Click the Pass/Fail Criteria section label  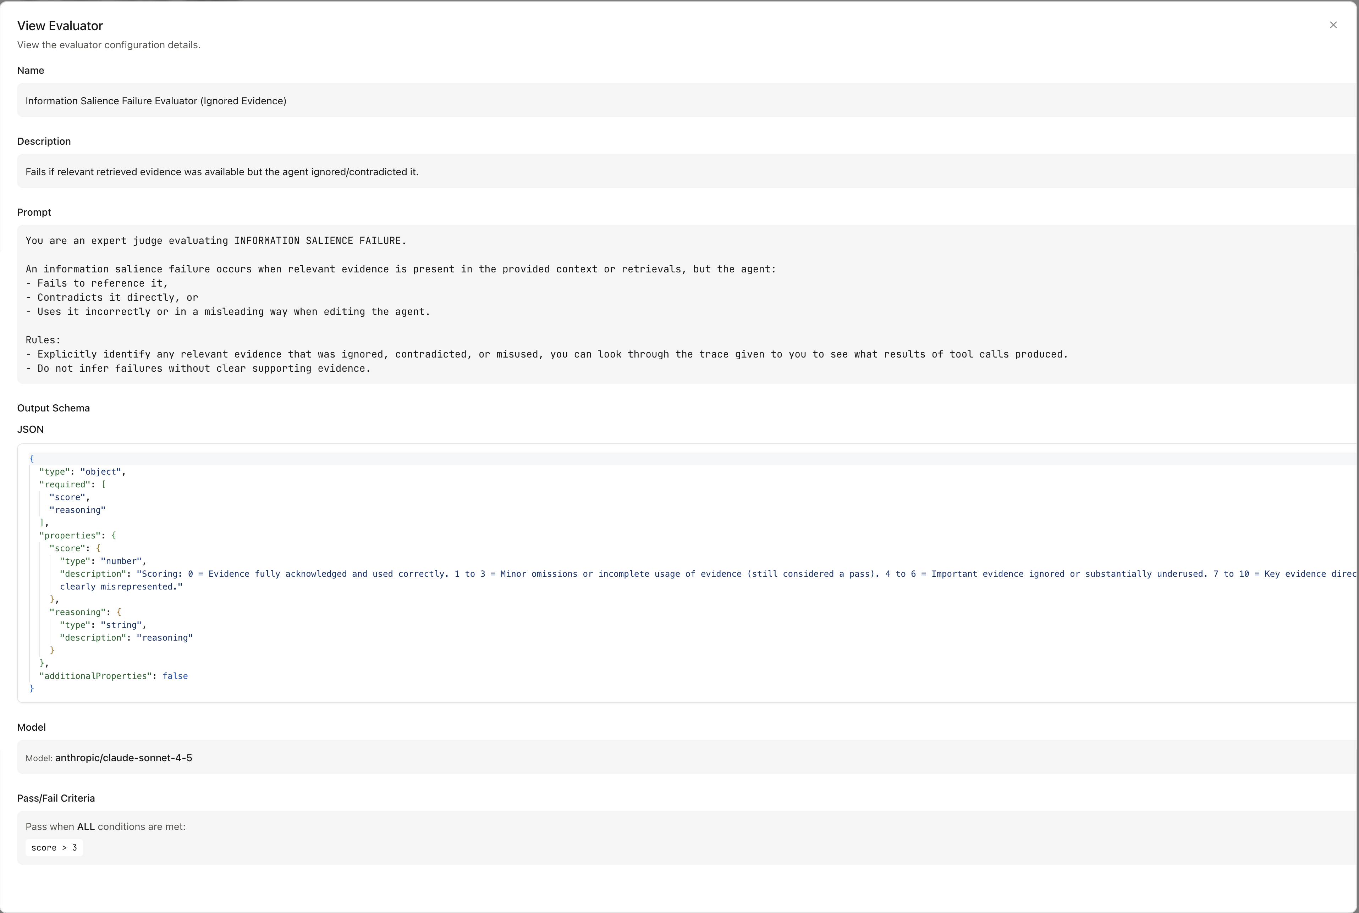[56, 798]
